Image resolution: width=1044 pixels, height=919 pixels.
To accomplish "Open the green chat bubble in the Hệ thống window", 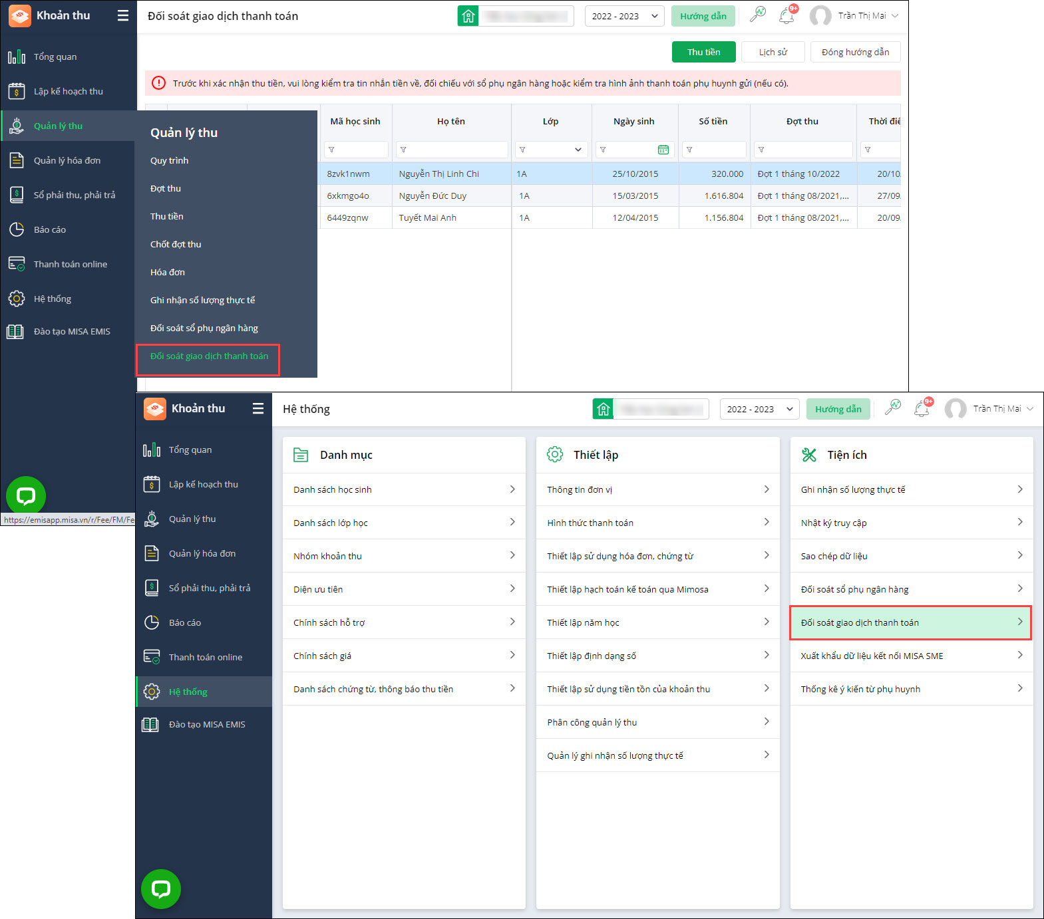I will (x=161, y=889).
